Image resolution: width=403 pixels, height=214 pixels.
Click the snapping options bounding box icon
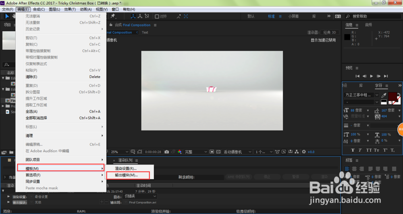pyautogui.click(x=186, y=16)
